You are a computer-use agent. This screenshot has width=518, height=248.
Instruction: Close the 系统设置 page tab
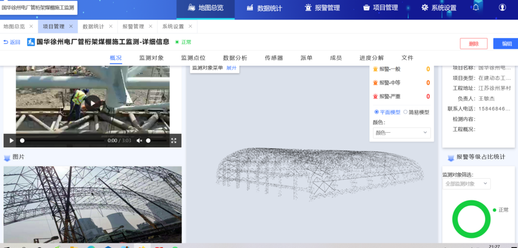click(x=190, y=26)
